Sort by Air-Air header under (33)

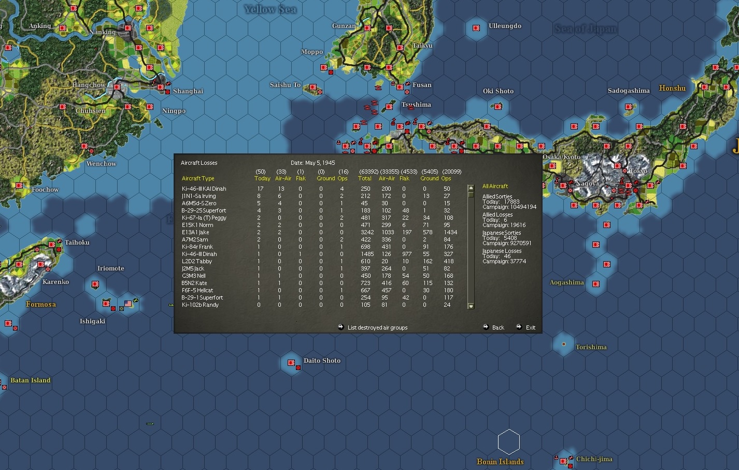pos(283,178)
